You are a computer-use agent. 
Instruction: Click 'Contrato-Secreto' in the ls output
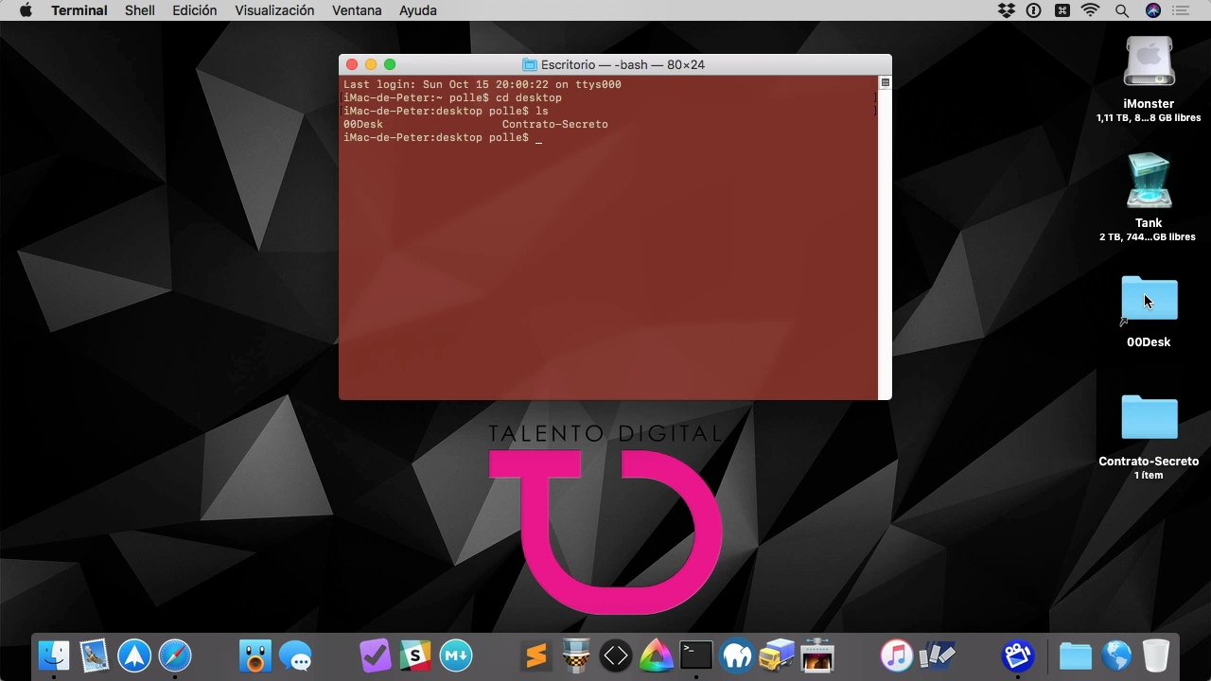[554, 124]
